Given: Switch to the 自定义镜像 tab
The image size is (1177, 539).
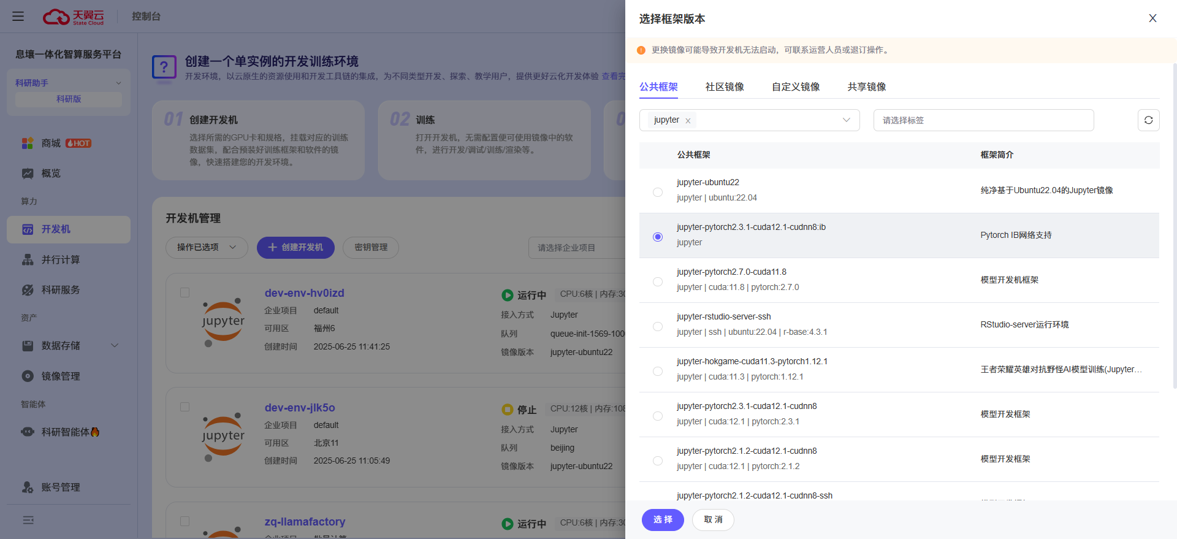Looking at the screenshot, I should tap(796, 86).
